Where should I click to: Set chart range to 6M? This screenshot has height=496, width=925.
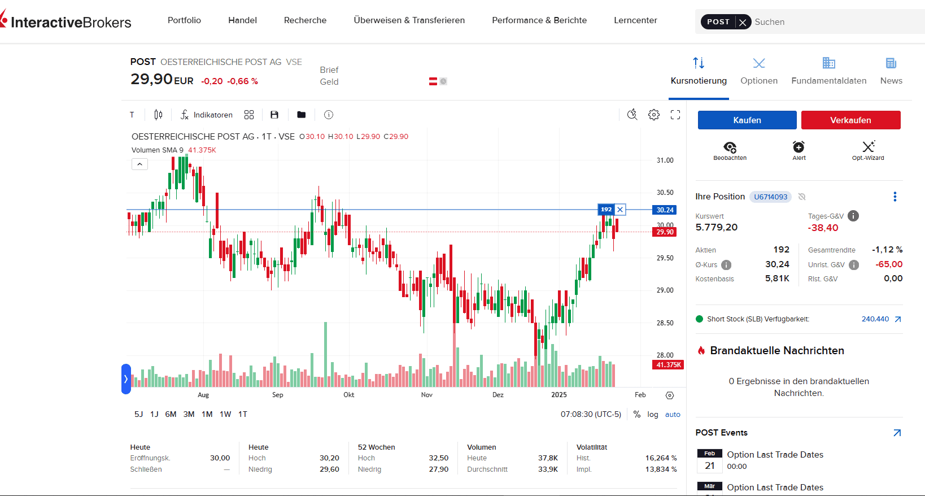171,414
